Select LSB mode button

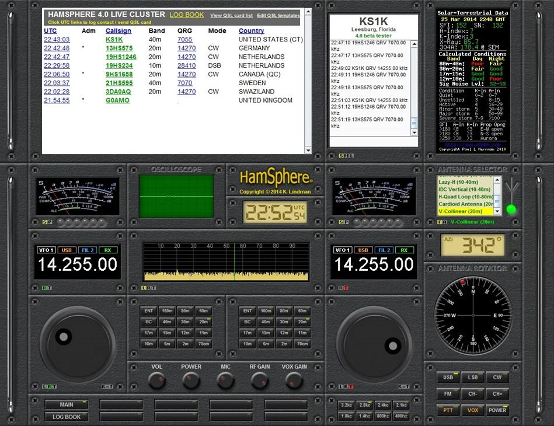(x=473, y=378)
